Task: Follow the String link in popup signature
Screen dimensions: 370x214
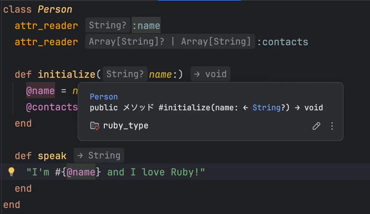Action: pyautogui.click(x=267, y=108)
